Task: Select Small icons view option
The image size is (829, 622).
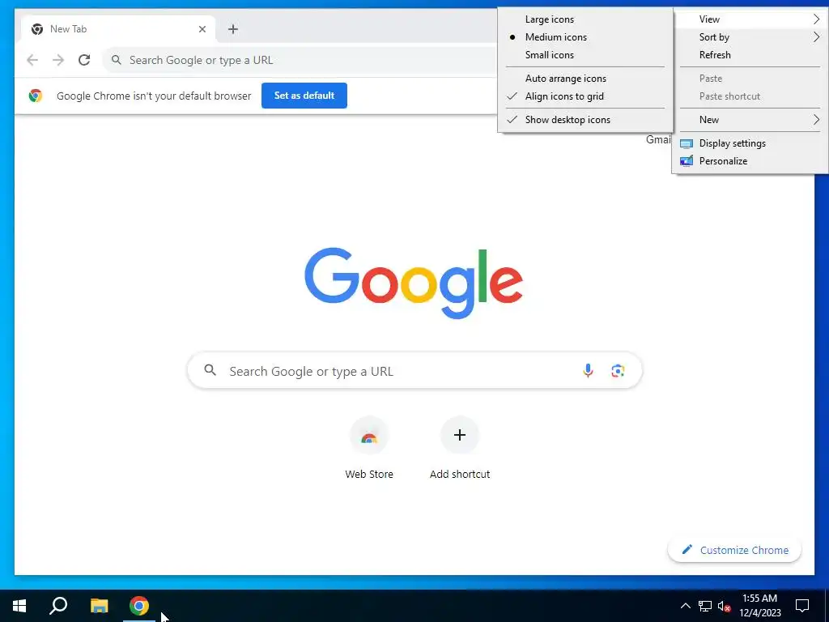Action: coord(585,55)
